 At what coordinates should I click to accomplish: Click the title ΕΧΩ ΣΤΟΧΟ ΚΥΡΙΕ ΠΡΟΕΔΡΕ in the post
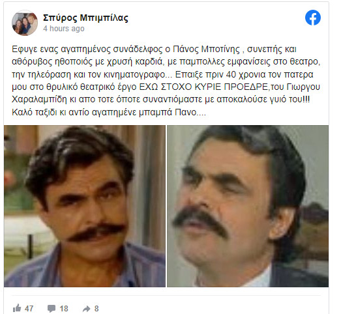coord(203,87)
